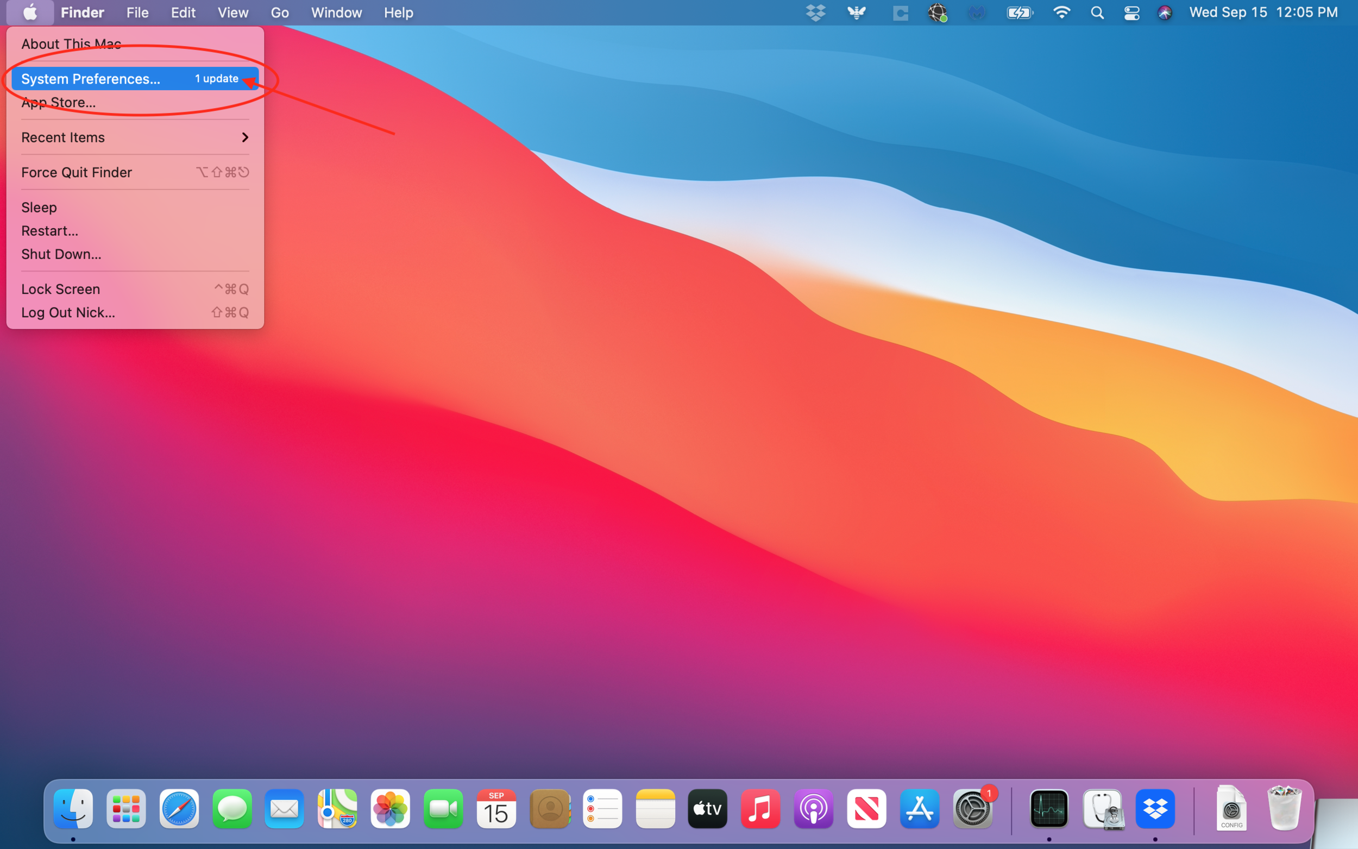Choose App Store… from Apple menu
The width and height of the screenshot is (1358, 849).
tap(135, 102)
